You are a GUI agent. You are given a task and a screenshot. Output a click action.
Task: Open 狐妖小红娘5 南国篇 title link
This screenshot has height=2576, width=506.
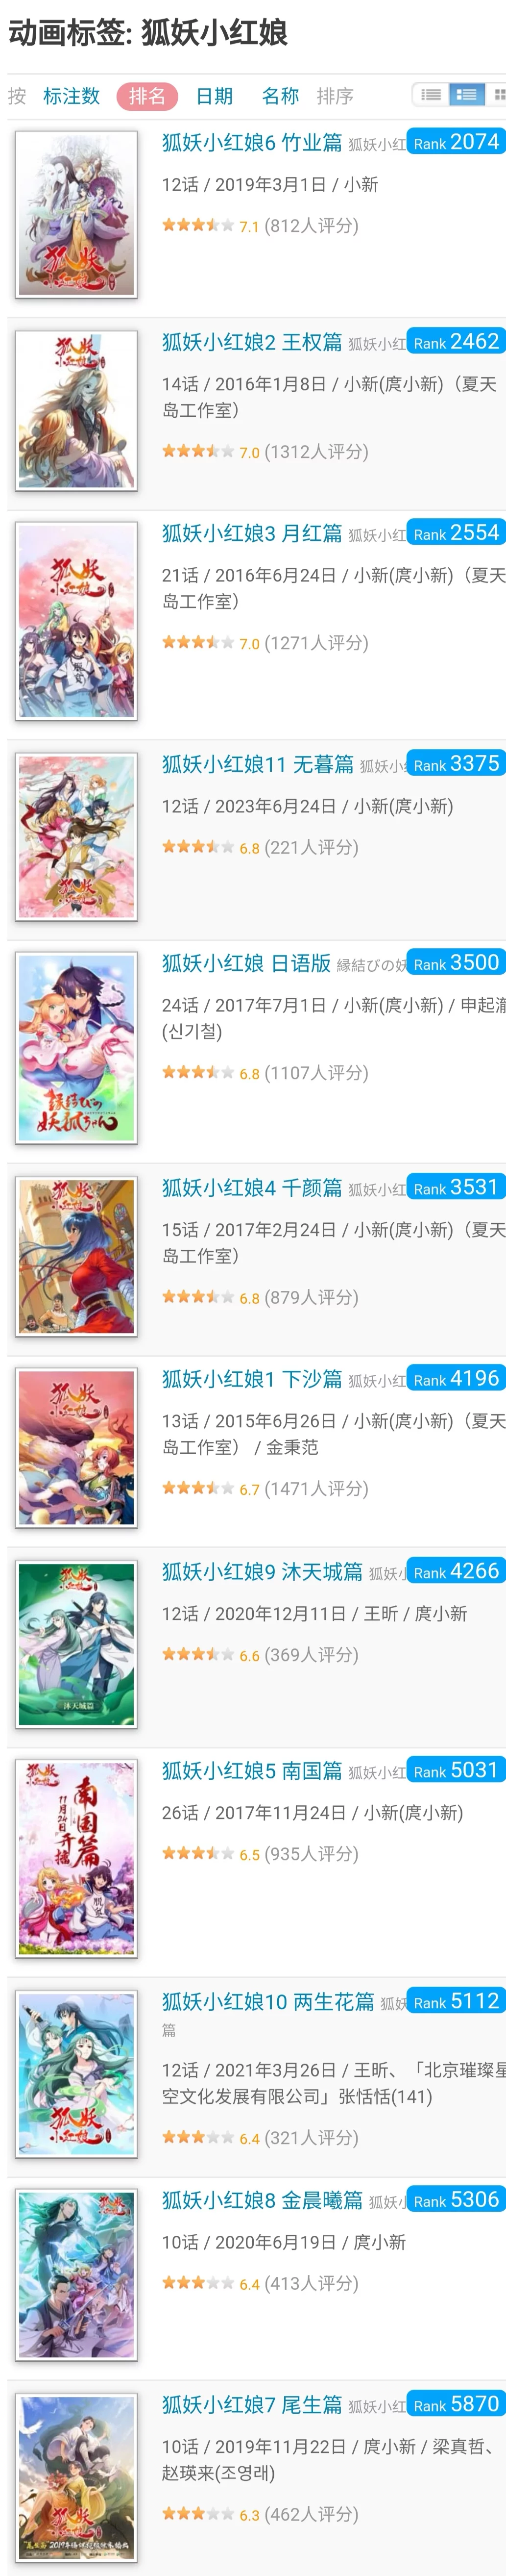(x=252, y=1770)
